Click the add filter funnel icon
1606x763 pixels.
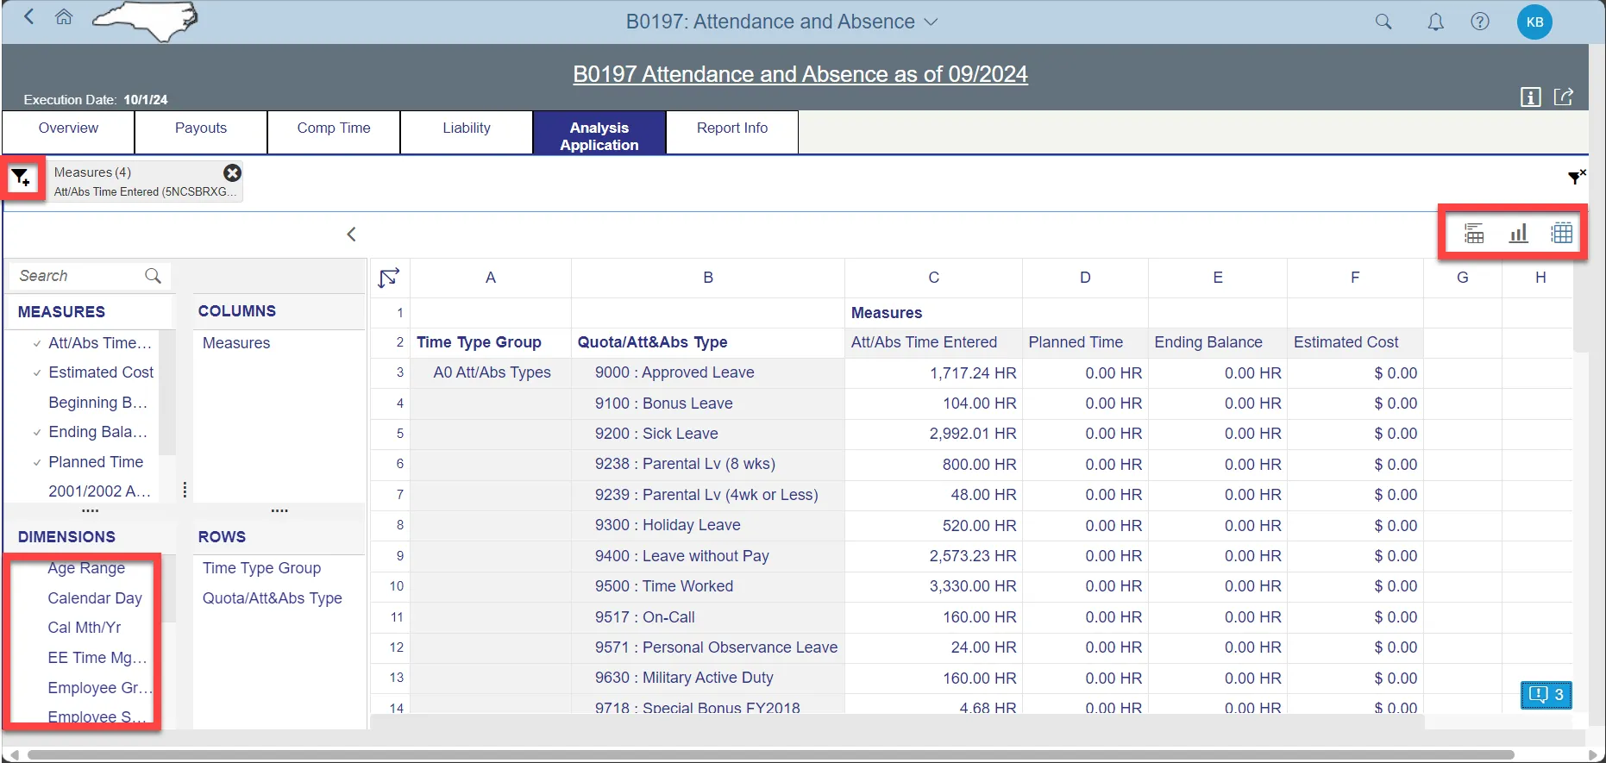(x=21, y=178)
